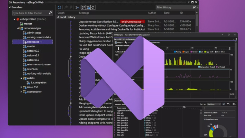Image resolution: width=245 pixels, height=138 pixels.
Task: Click the Filter History search magnifier
Action: [194, 7]
